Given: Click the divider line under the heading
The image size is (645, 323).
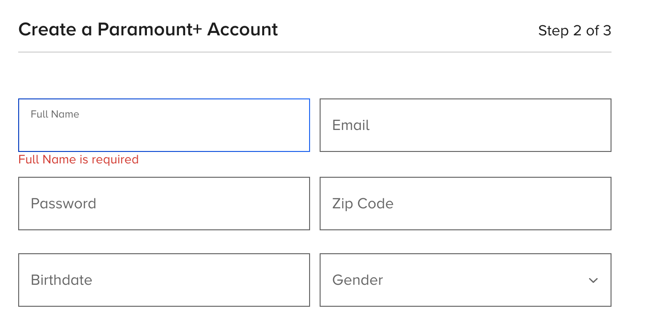Looking at the screenshot, I should pyautogui.click(x=314, y=52).
